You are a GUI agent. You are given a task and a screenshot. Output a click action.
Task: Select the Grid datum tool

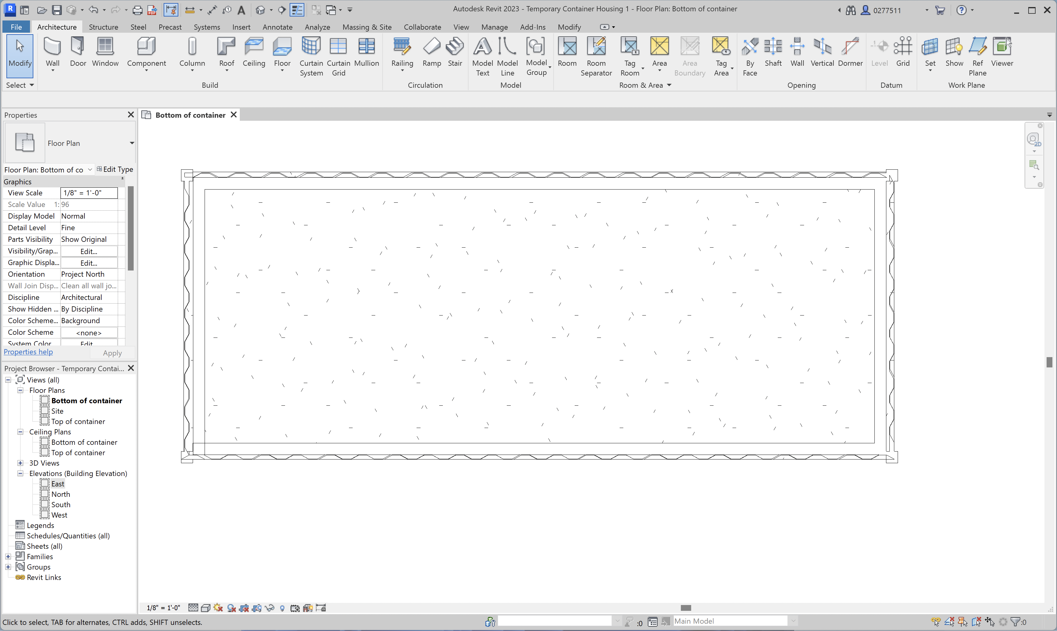[903, 52]
